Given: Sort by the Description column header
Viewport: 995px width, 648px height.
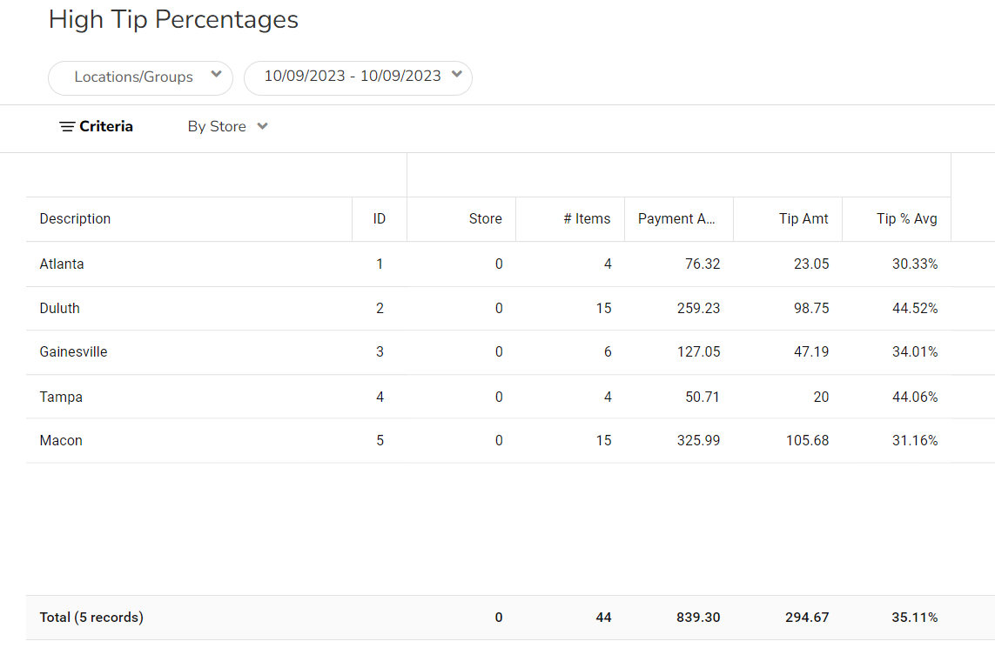Looking at the screenshot, I should click(76, 219).
